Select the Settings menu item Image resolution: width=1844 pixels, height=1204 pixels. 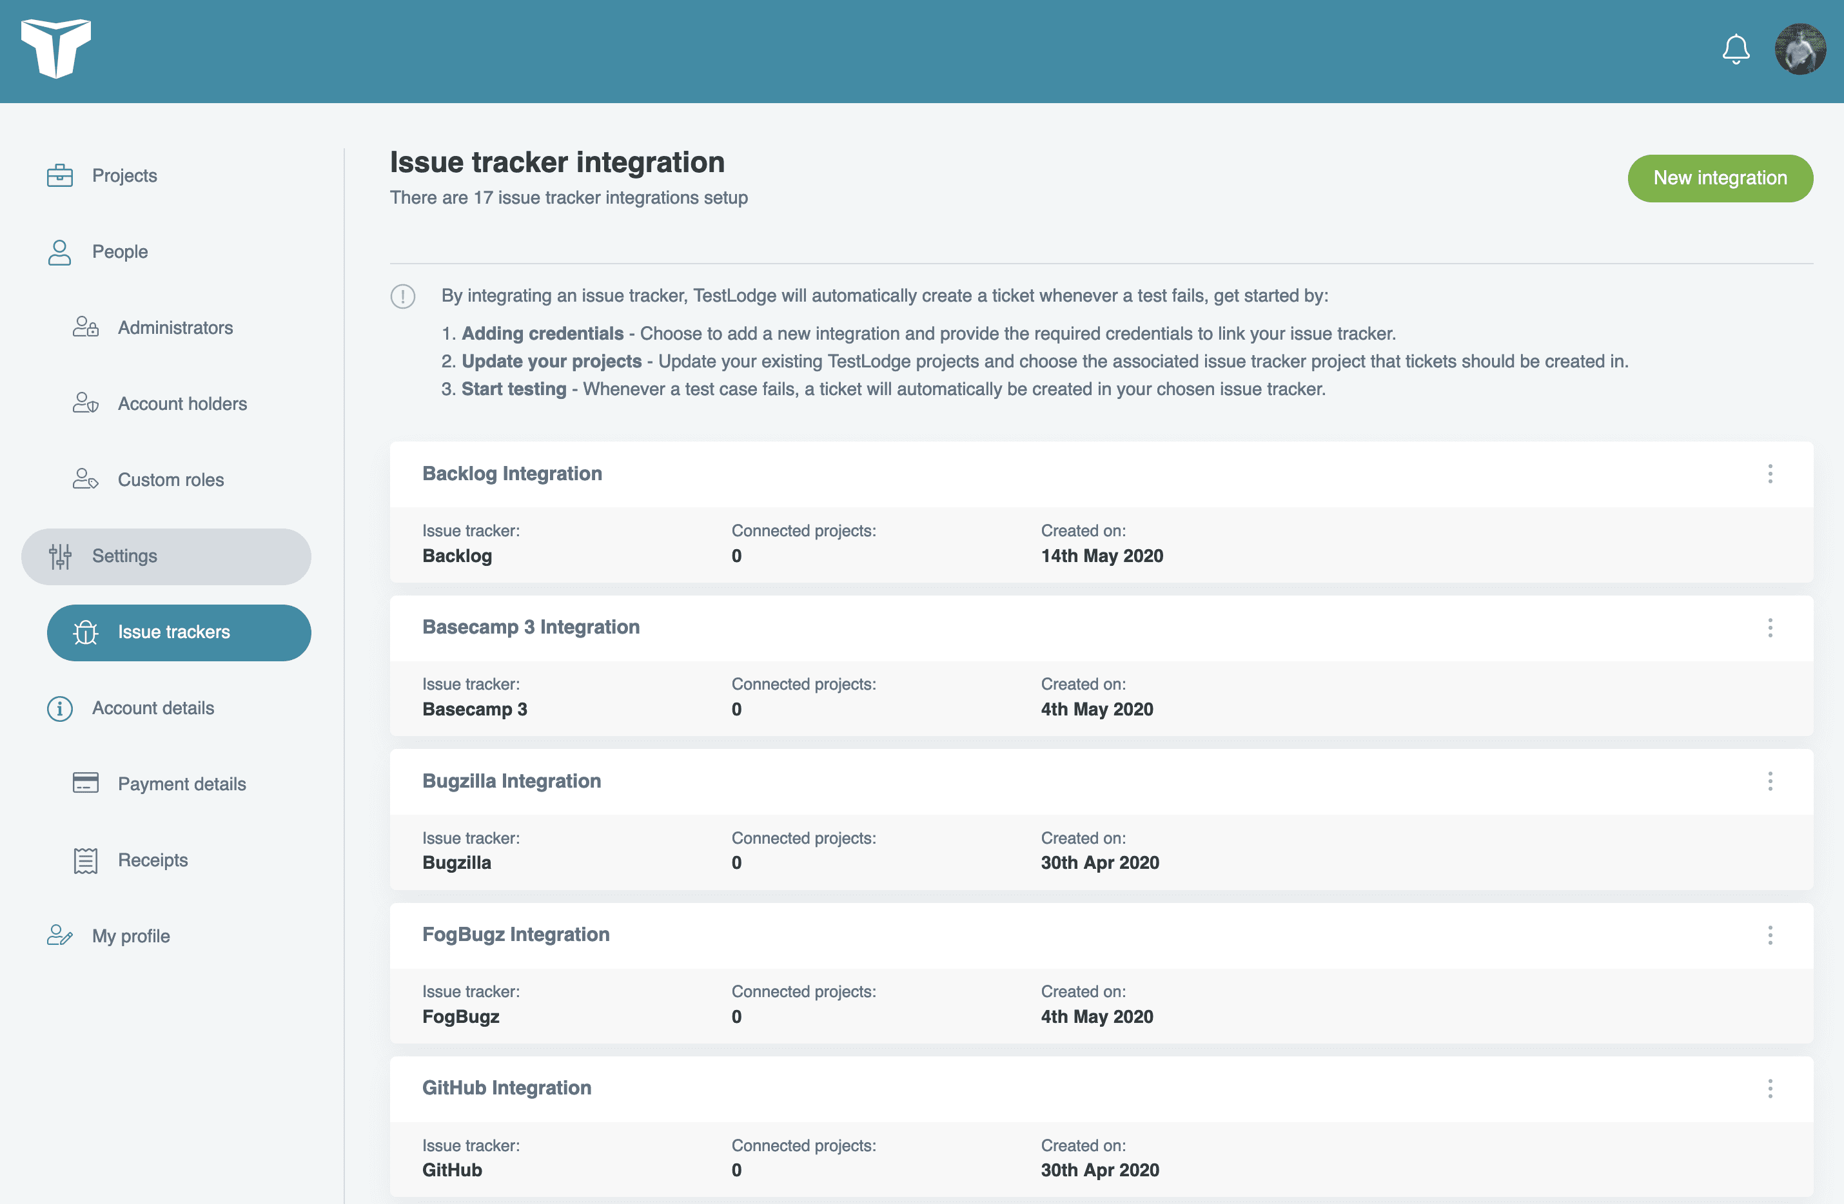coord(166,556)
